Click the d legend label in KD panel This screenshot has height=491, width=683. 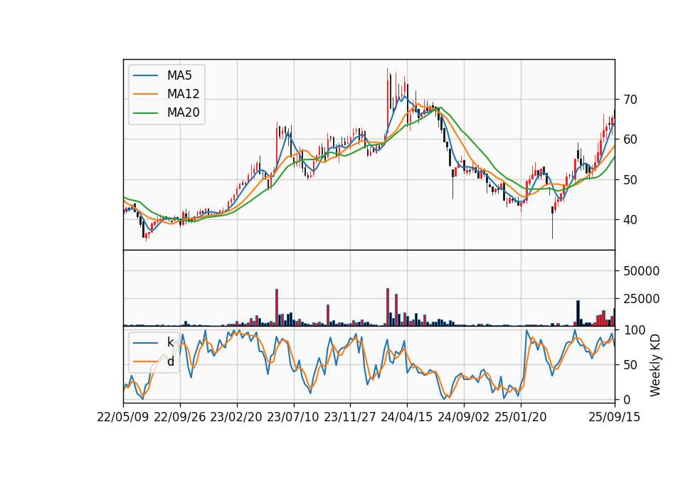pyautogui.click(x=171, y=361)
